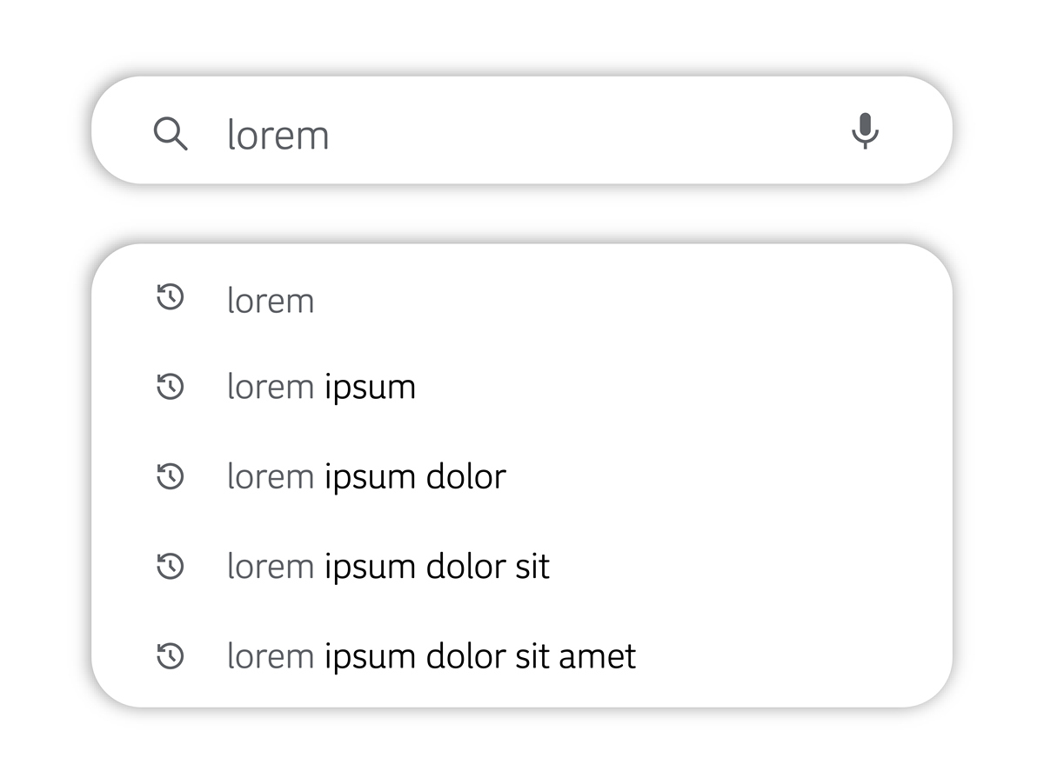Select the "lorem" suggestion in the dropdown list
The width and height of the screenshot is (1044, 784).
pyautogui.click(x=271, y=301)
